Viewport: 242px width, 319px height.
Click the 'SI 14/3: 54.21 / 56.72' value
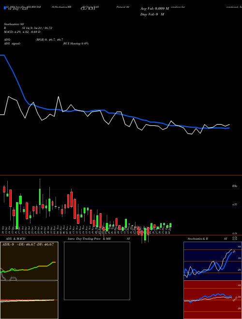click(37, 28)
